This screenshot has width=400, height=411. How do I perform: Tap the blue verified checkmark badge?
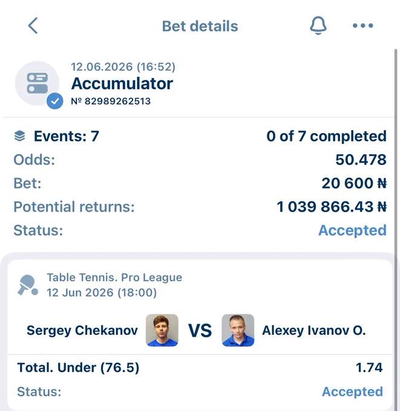tap(55, 101)
